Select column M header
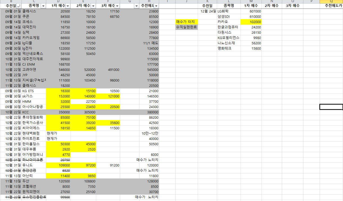This screenshot has height=201, width=343. click(251, 1)
